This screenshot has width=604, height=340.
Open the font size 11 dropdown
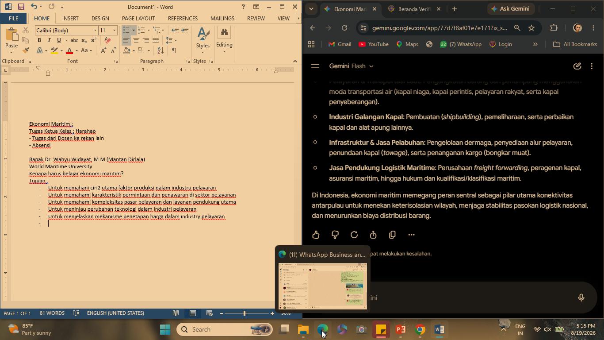(x=114, y=30)
